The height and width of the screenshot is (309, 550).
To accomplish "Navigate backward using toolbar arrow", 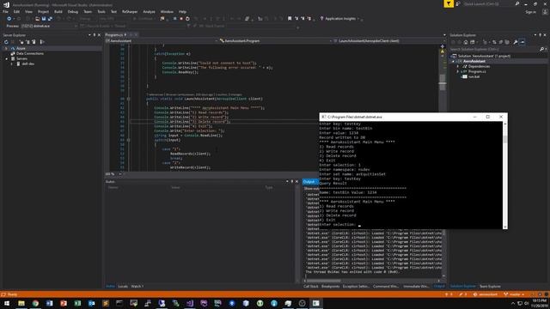I will point(9,19).
